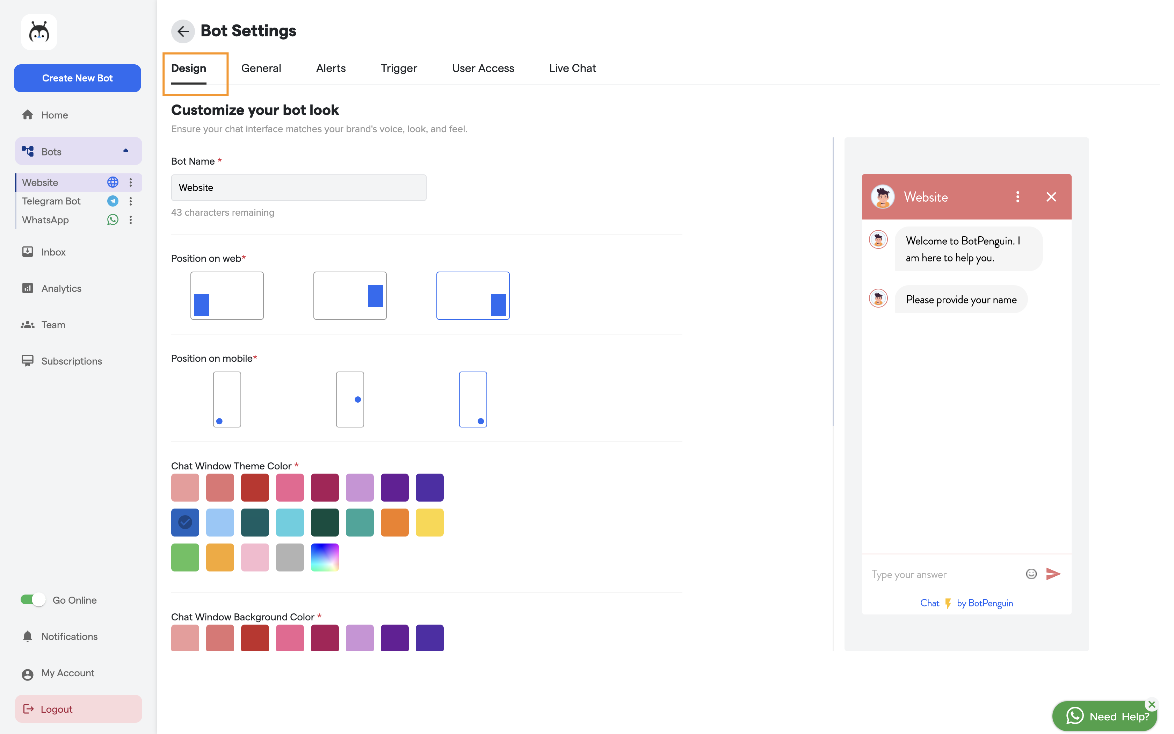
Task: Switch to the General tab
Action: point(261,69)
